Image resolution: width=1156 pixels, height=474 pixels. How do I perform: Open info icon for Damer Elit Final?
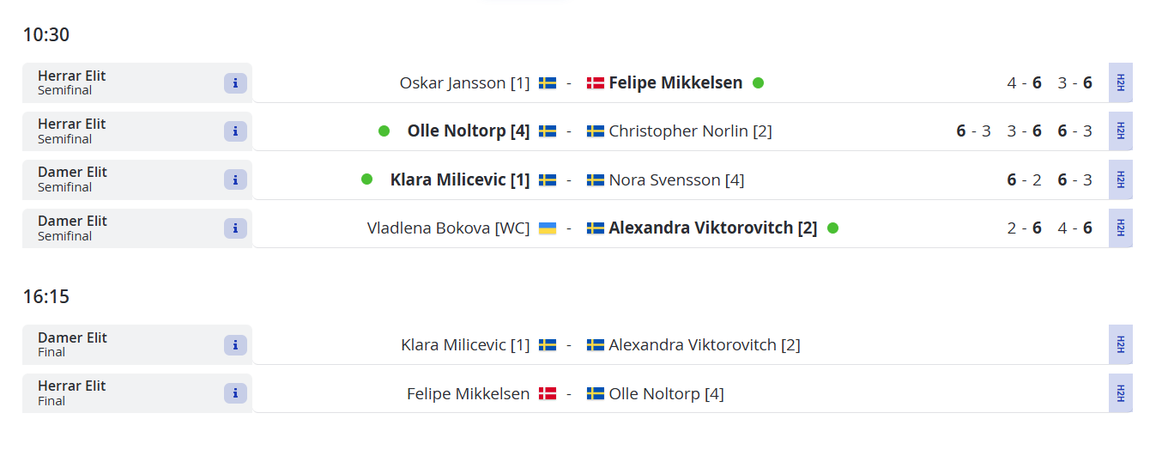click(235, 345)
